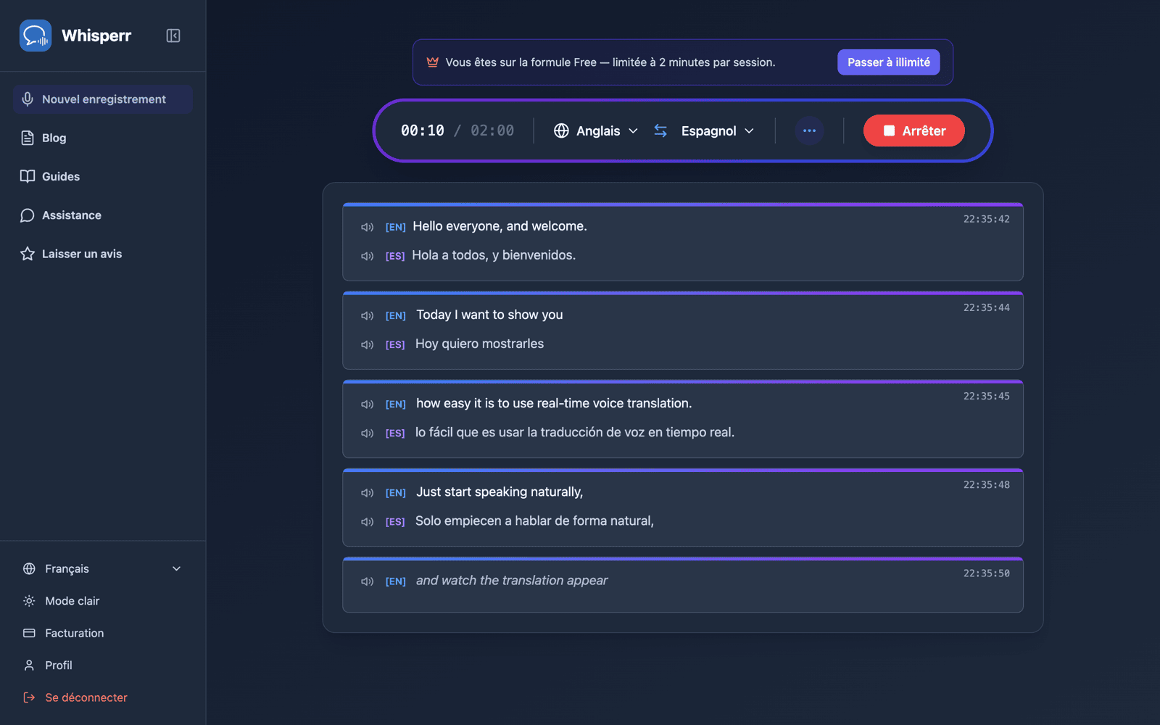Click the globe icon next to Anglais
The height and width of the screenshot is (725, 1160).
tap(561, 130)
